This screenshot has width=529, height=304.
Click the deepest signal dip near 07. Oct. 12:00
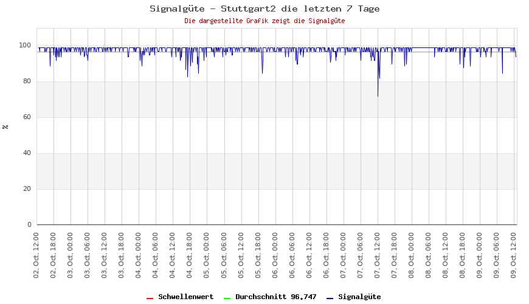coord(378,95)
